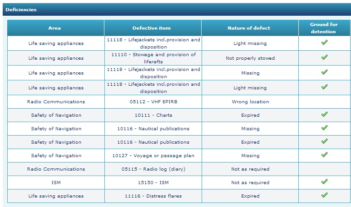The width and height of the screenshot is (351, 207).
Task: Click checkmark for missing Nautical publications row
Action: pos(324,128)
